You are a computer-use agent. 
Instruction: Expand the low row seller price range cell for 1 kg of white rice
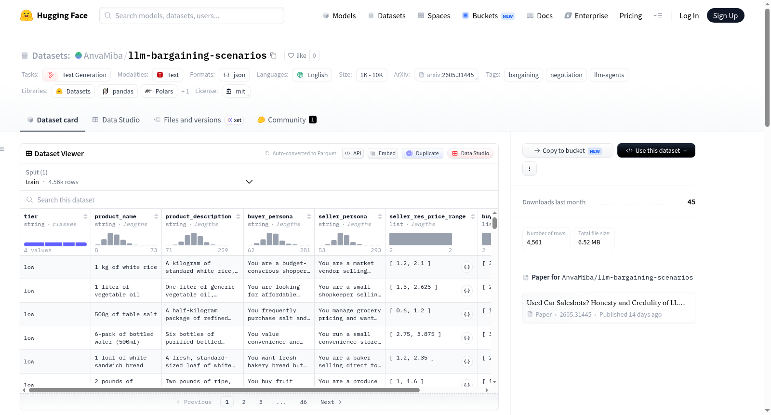tap(466, 267)
